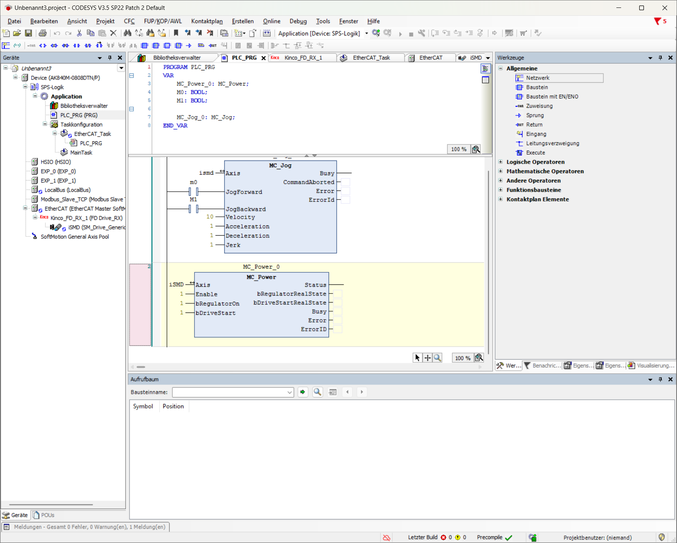Screen dimensions: 677x543
Task: Click the Position column header
Action: [173, 406]
